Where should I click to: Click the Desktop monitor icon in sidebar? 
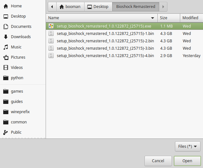[x=6, y=16]
